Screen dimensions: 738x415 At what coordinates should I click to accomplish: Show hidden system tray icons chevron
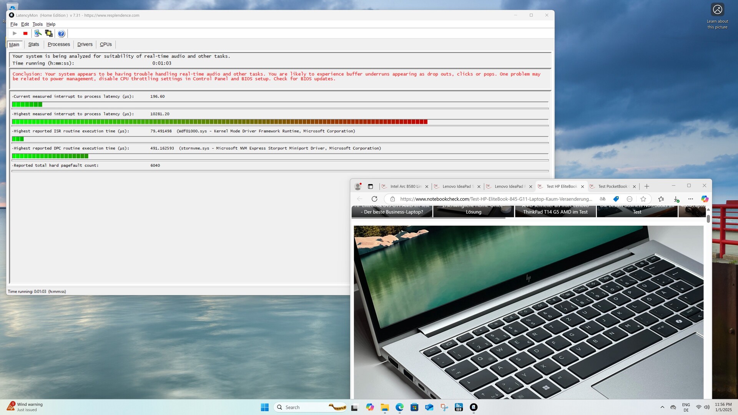coord(662,407)
